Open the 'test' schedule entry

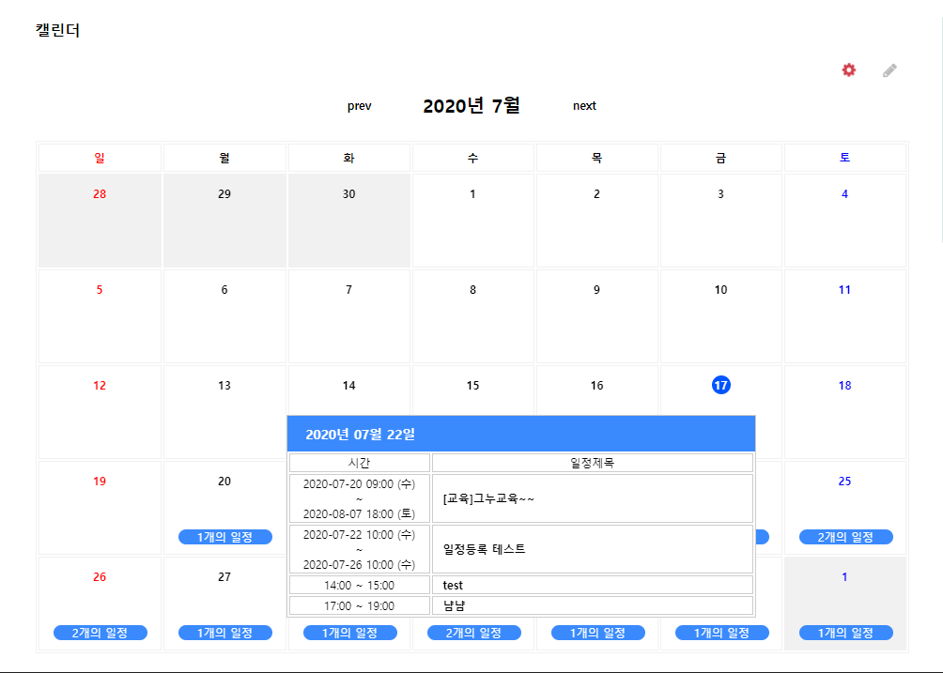point(454,585)
